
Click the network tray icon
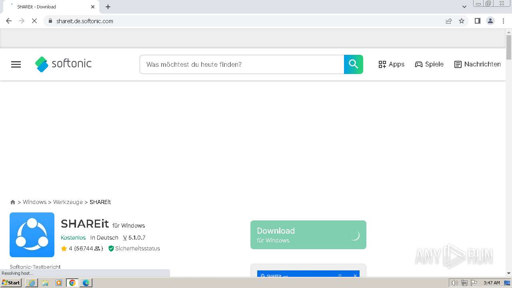point(464,283)
